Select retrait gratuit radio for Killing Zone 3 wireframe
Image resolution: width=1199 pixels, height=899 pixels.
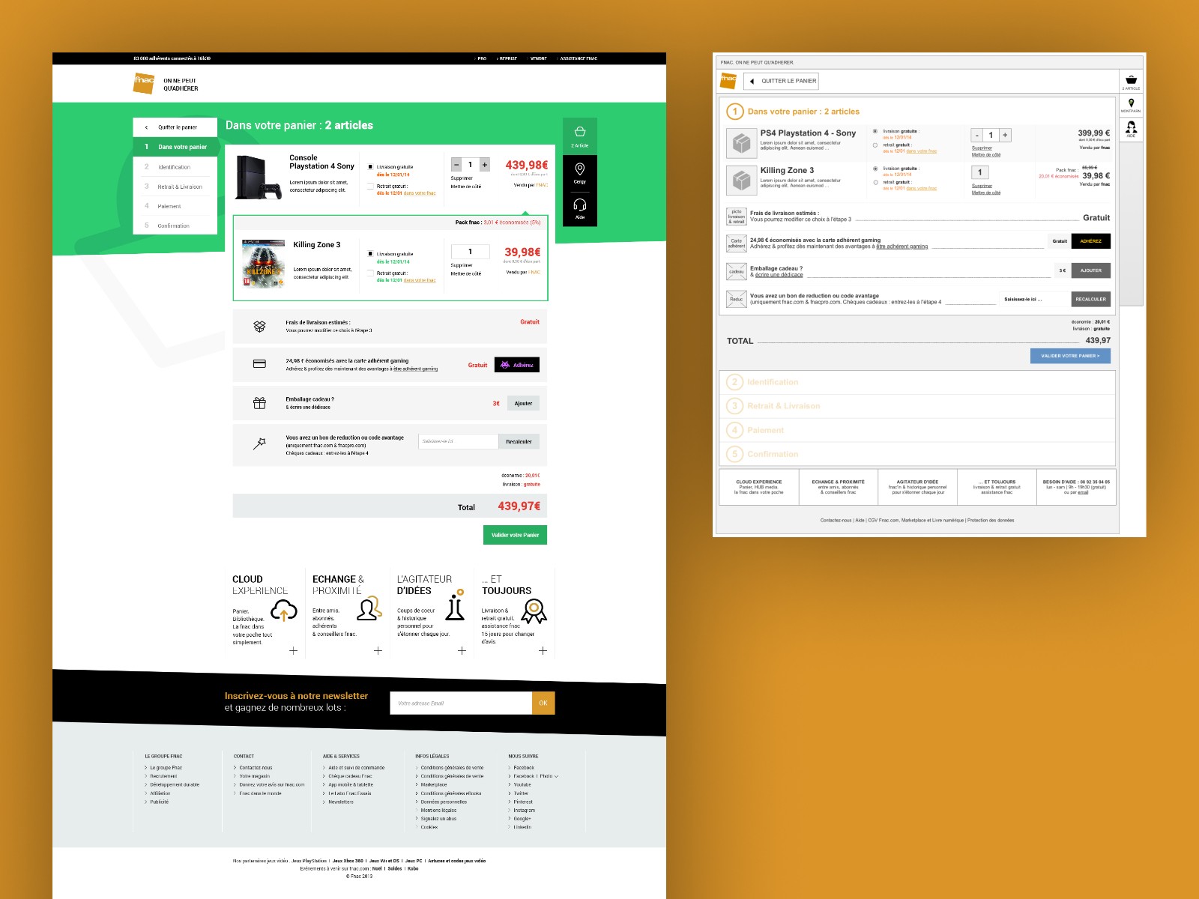[875, 182]
